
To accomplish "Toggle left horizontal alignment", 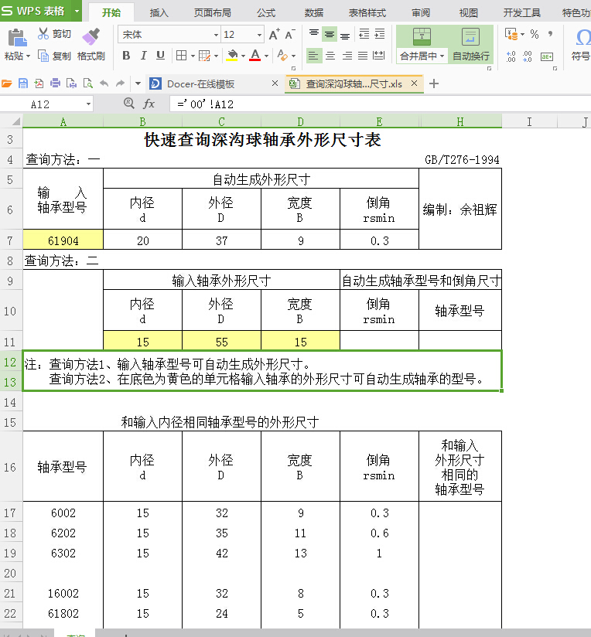I will [313, 55].
